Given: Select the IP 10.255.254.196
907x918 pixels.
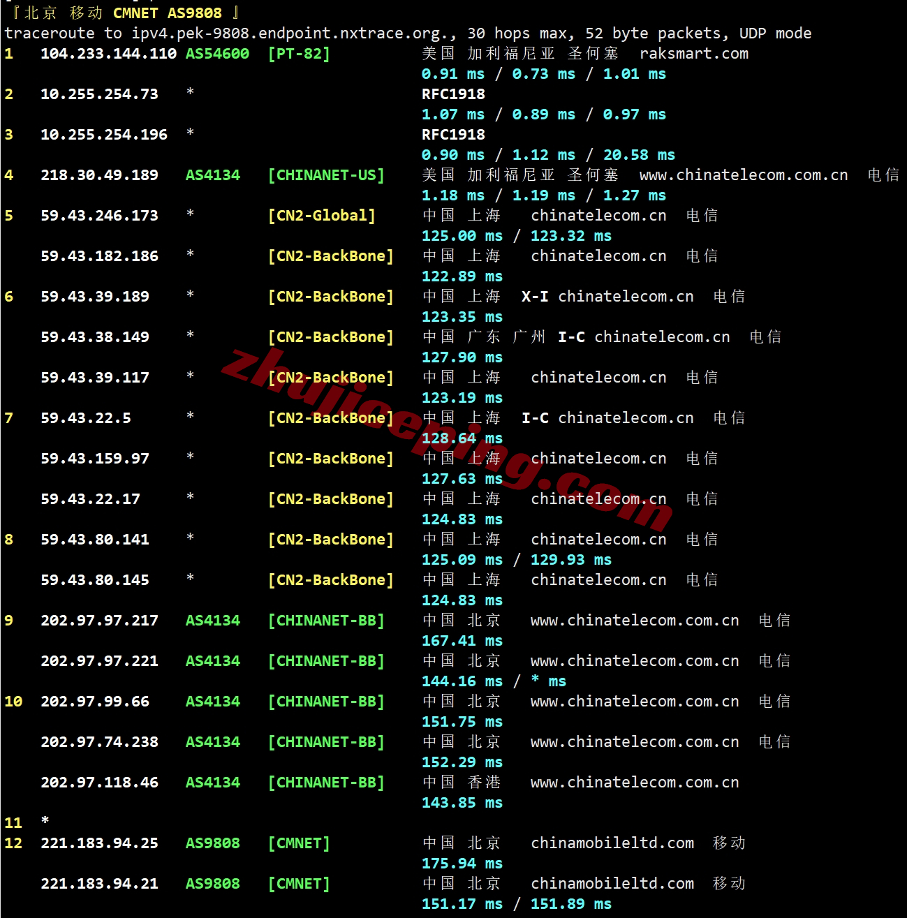Looking at the screenshot, I should 104,135.
